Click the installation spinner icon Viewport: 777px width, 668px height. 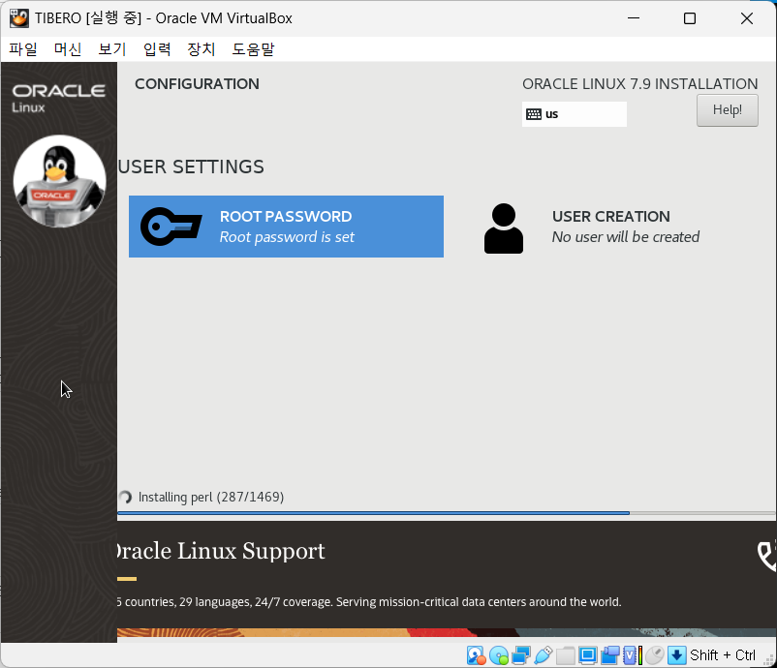[125, 497]
